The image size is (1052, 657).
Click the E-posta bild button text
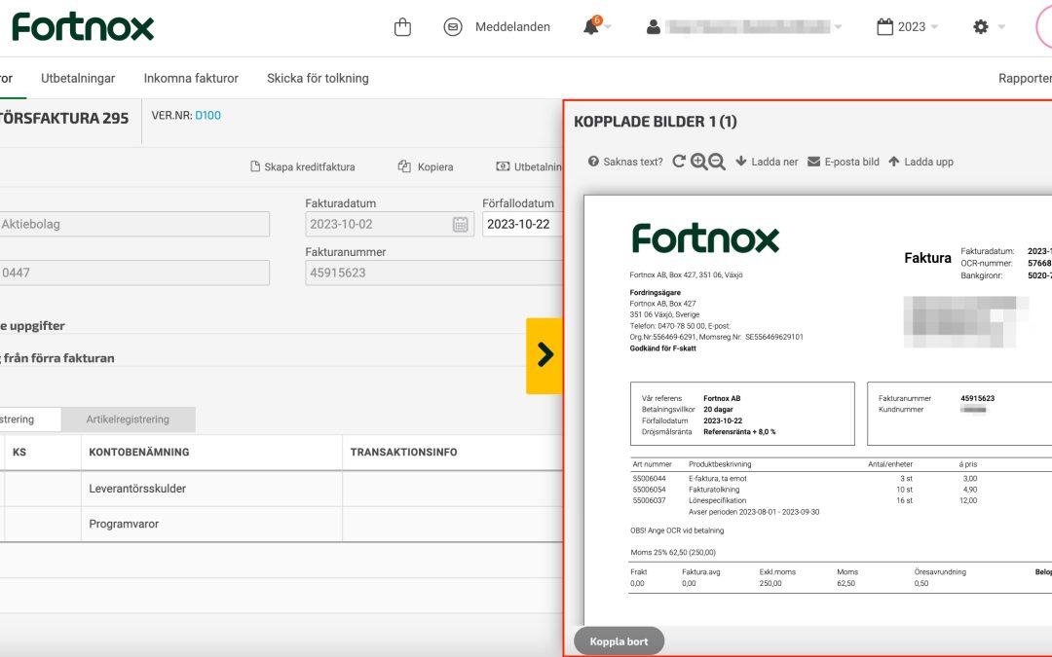(x=852, y=162)
